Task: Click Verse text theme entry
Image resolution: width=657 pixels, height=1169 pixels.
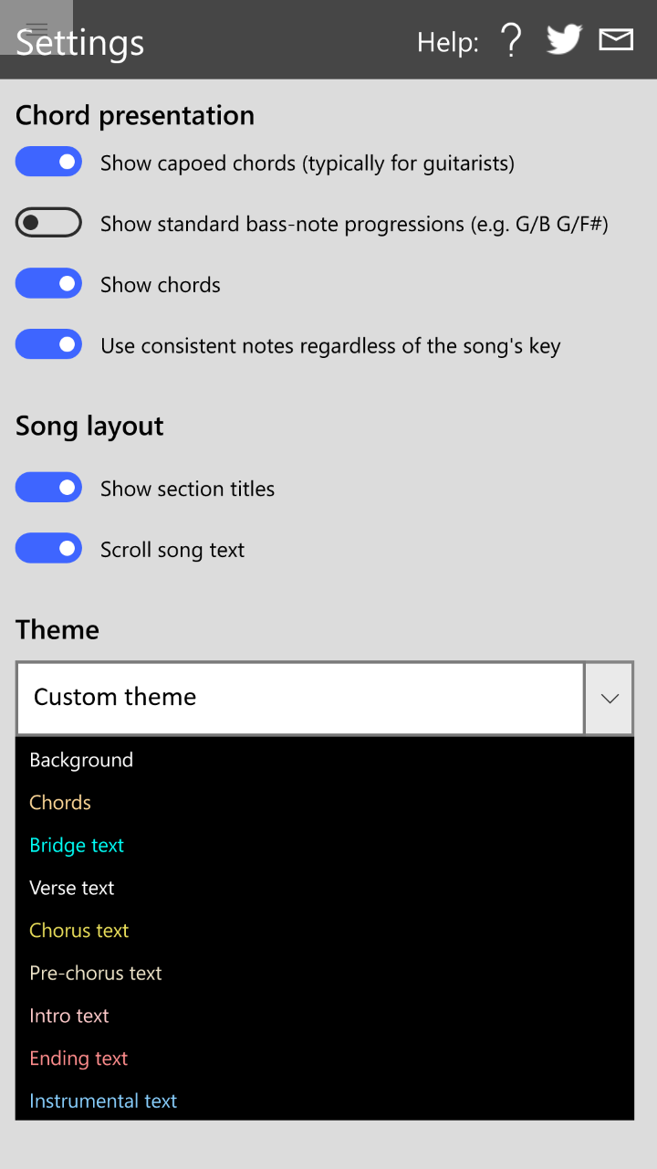Action: 72,888
